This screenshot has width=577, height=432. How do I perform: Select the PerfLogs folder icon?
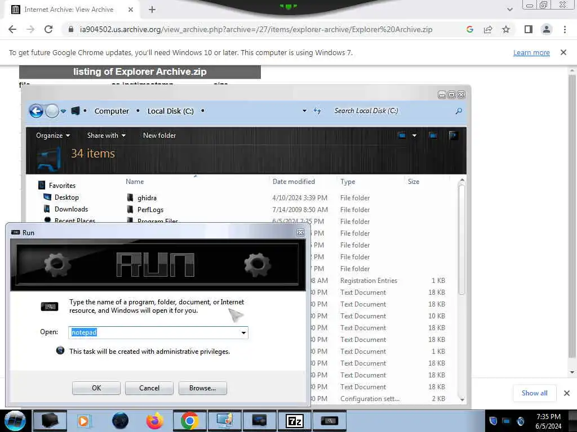(130, 209)
